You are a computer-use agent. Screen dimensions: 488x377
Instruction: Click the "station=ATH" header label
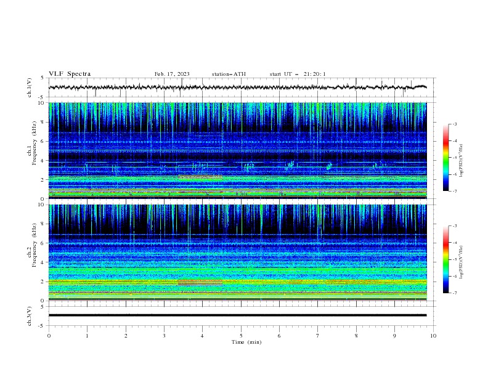229,74
